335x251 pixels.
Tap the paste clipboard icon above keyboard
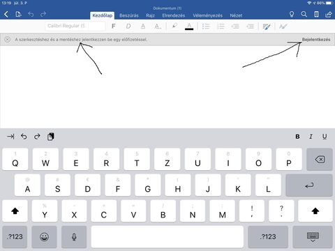(x=51, y=137)
